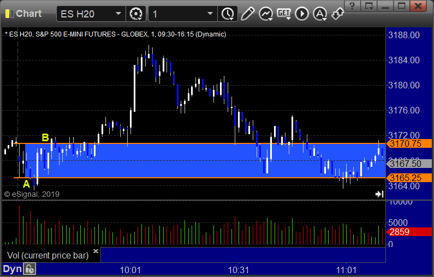Click the 3164.00 price axis label

click(404, 186)
